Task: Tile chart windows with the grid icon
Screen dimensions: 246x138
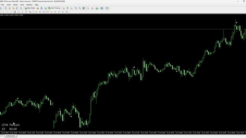Action: [x=84, y=8]
